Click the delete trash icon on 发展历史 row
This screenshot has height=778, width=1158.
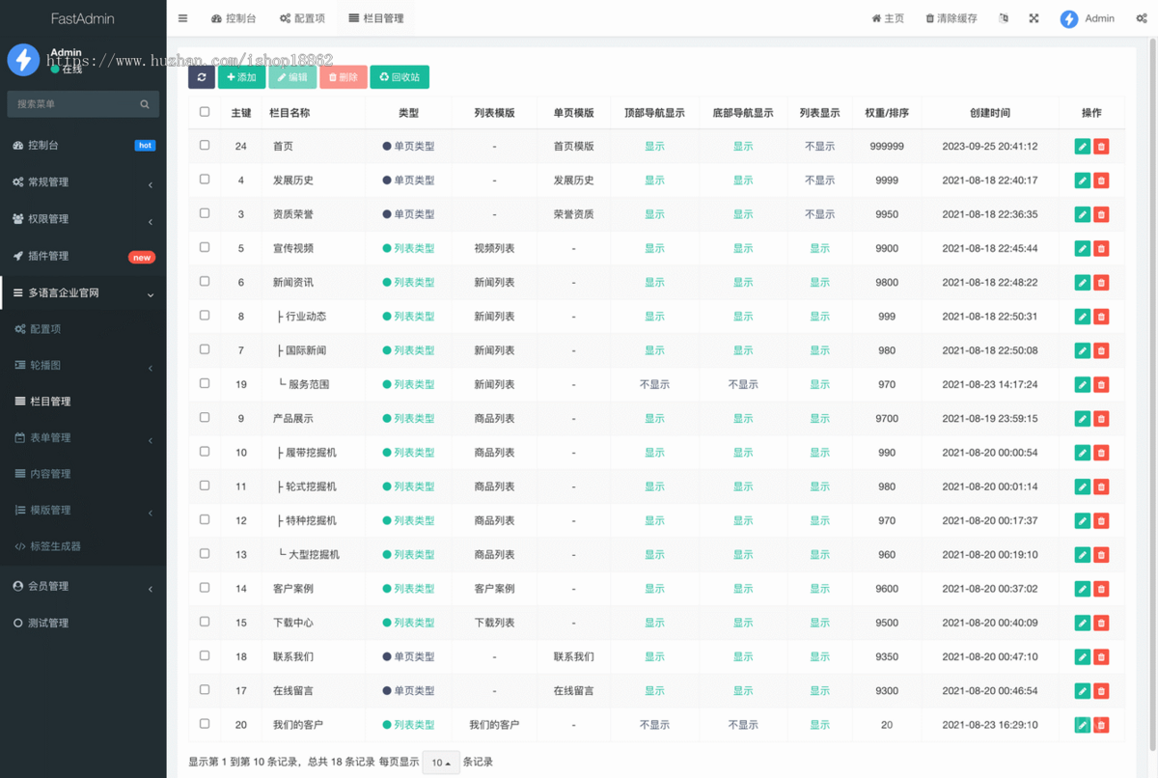click(x=1101, y=180)
